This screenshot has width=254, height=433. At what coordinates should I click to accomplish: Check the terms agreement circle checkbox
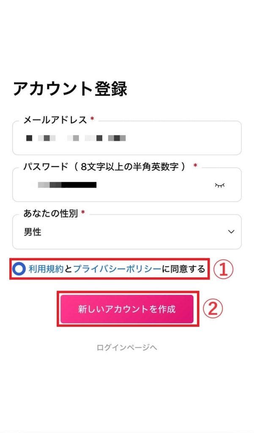click(x=19, y=269)
